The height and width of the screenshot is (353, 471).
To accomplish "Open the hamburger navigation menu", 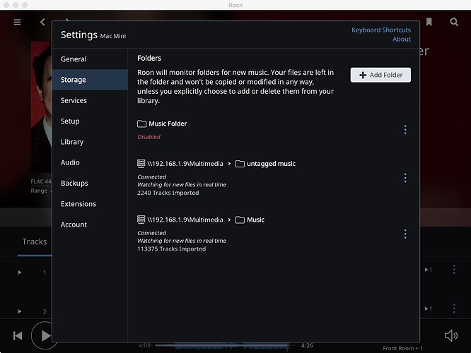I will tap(17, 22).
